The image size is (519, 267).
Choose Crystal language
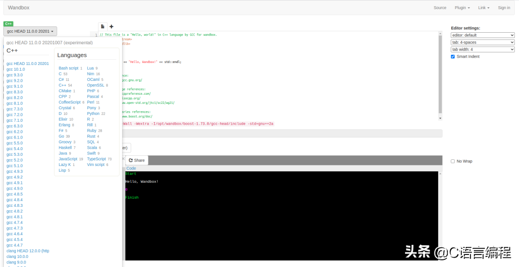65,108
